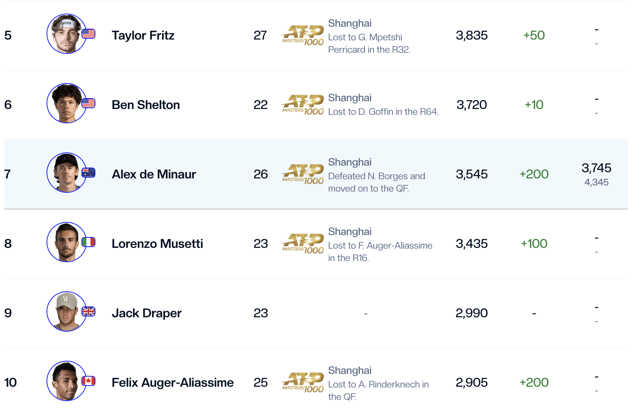This screenshot has width=641, height=410.
Task: Select the Alex de Minaur name
Action: tap(154, 174)
